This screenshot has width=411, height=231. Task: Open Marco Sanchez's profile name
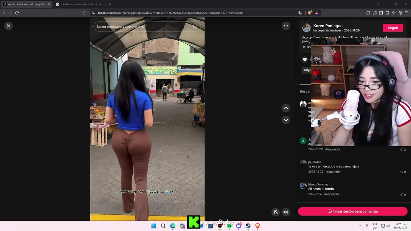coord(318,184)
